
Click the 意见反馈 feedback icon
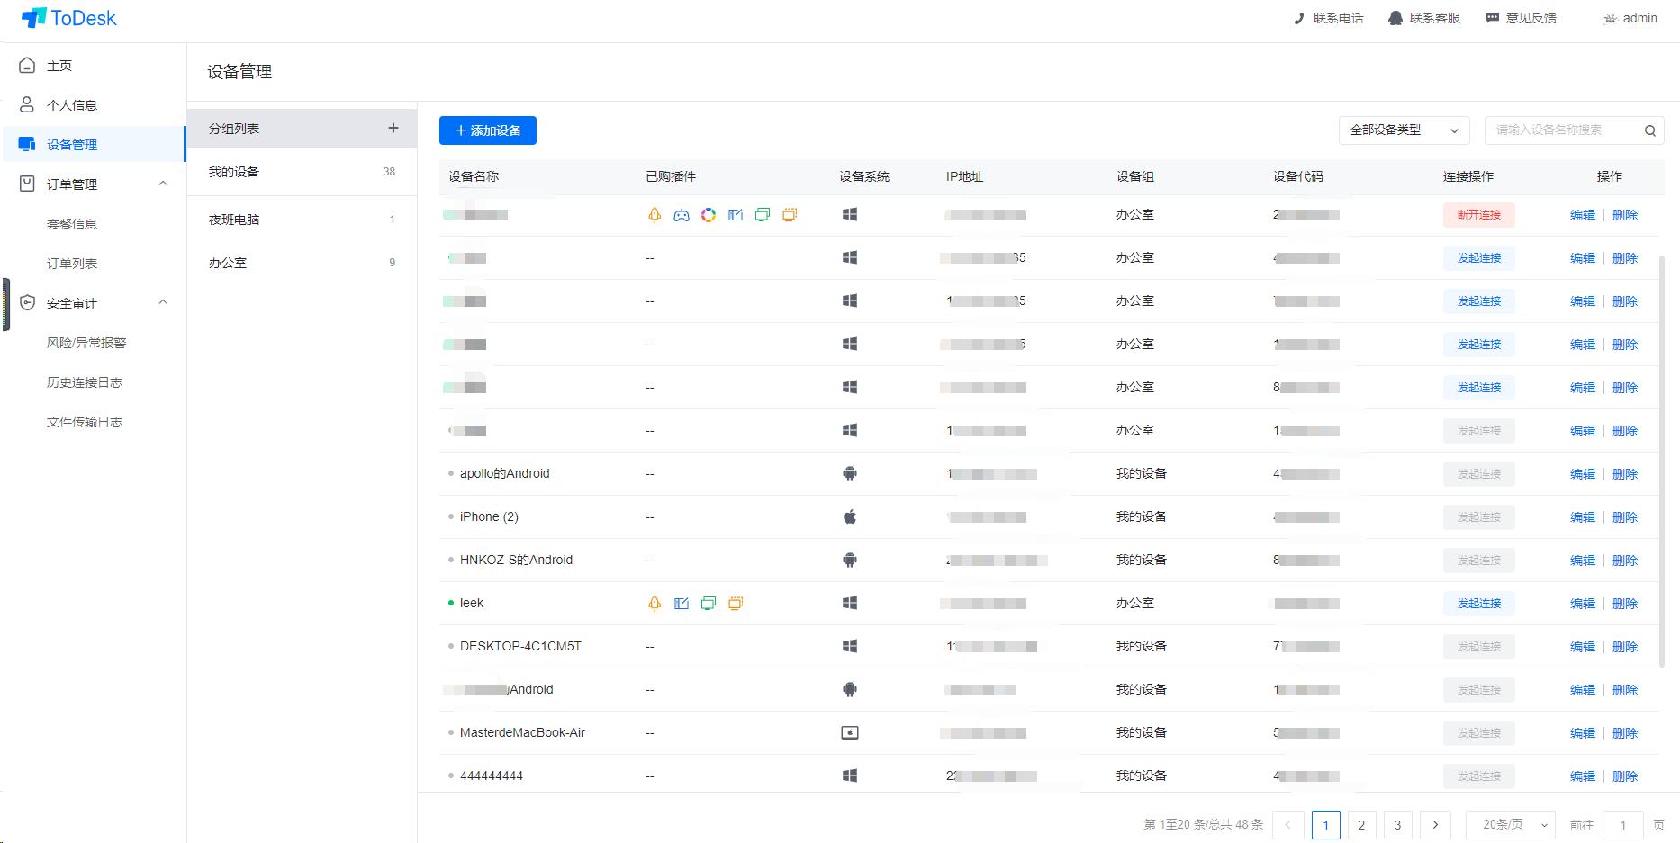1492,18
